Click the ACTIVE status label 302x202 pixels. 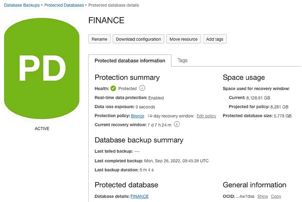pyautogui.click(x=42, y=129)
